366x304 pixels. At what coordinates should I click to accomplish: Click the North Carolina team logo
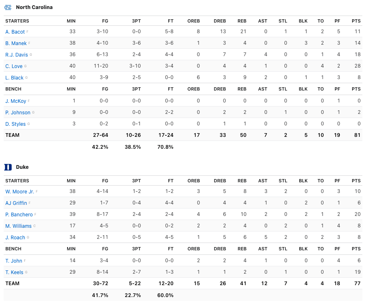[8, 7]
